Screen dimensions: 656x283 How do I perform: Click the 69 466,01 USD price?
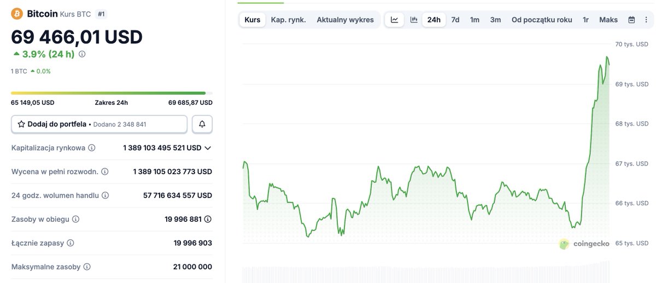click(x=77, y=37)
